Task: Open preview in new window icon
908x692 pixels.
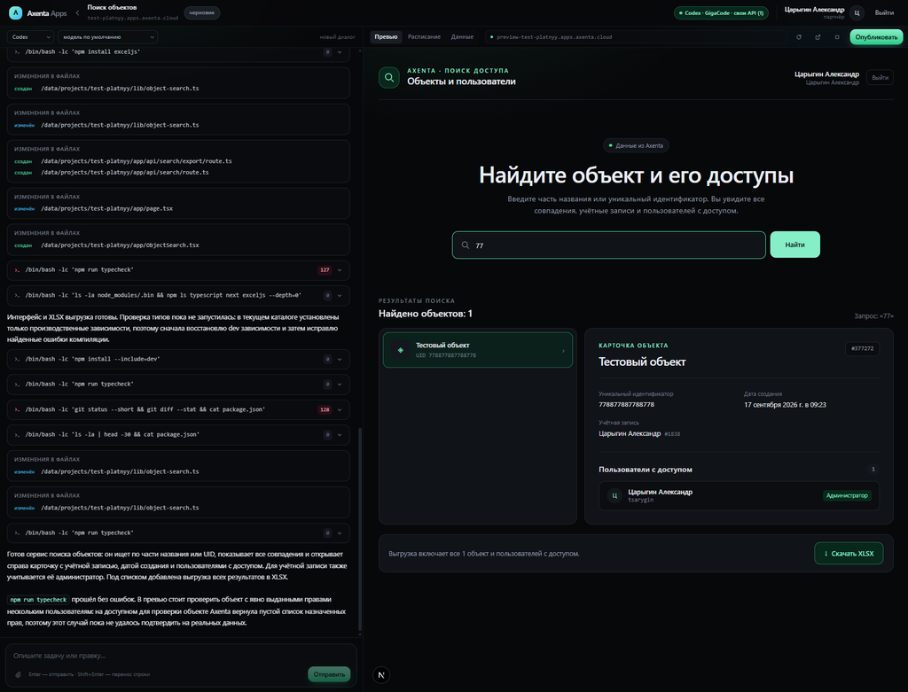Action: [818, 37]
